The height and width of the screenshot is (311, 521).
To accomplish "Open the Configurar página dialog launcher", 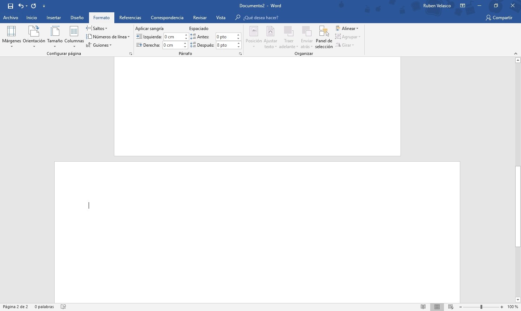I will pos(131,54).
